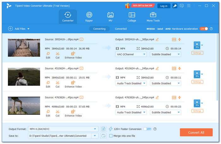221x144 pixels.
Task: Show the Converting list
Action: (99, 29)
